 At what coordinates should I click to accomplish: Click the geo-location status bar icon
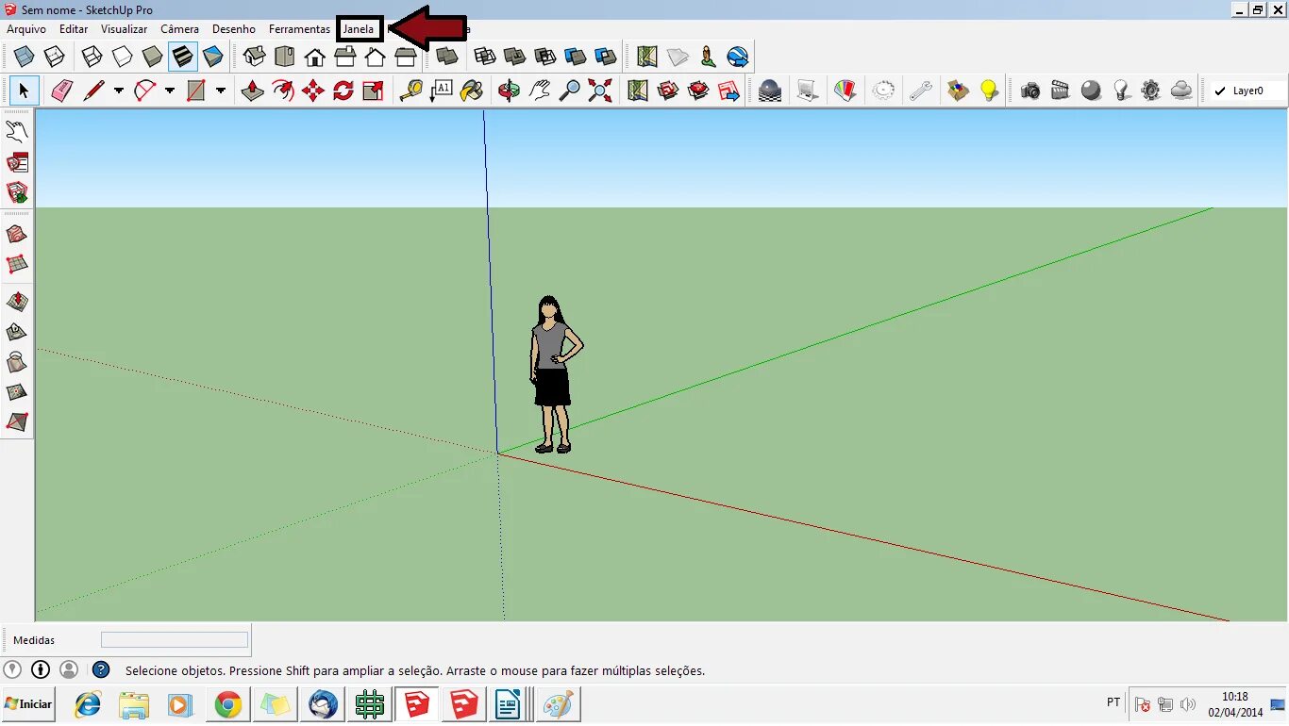click(11, 669)
